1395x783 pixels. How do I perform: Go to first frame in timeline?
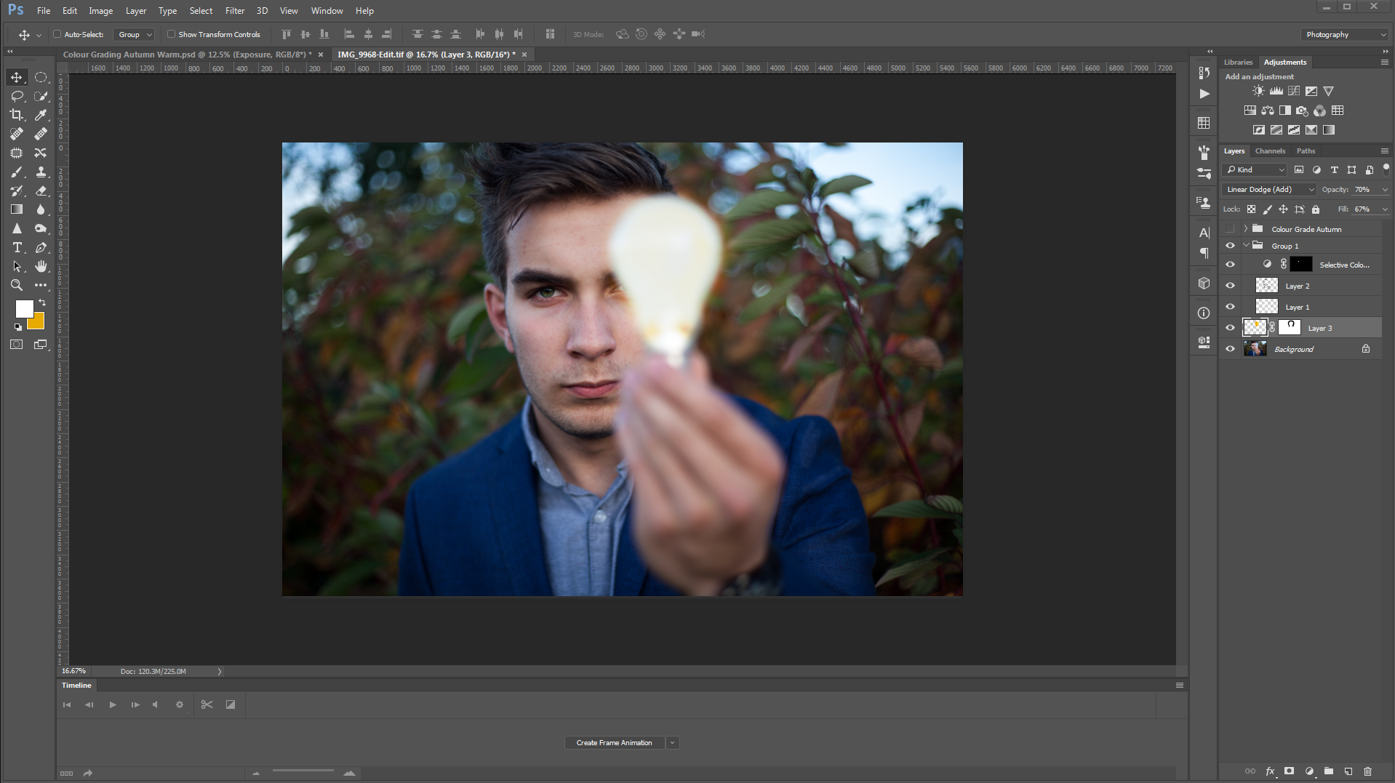tap(67, 704)
